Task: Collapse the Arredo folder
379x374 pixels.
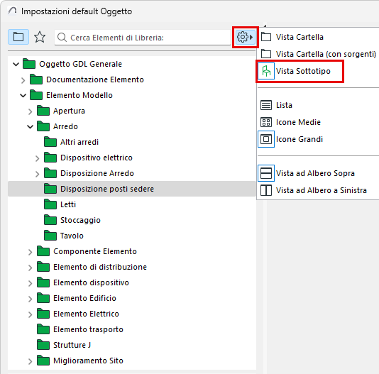Action: [x=30, y=127]
